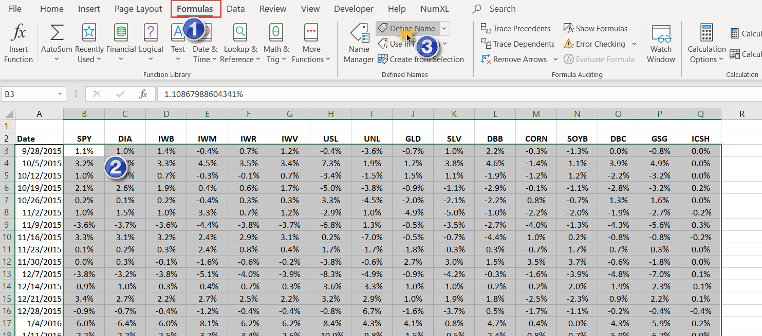Expand the Remove Arrows dropdown arrow
This screenshot has height=336, width=762.
(x=555, y=60)
